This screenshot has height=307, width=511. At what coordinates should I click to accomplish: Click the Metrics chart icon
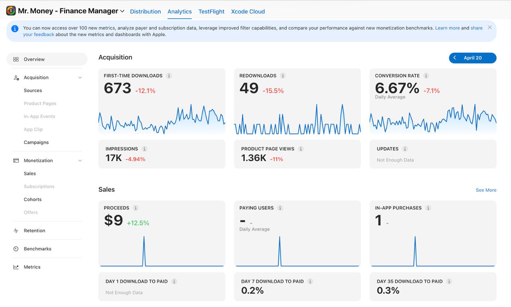pos(16,267)
